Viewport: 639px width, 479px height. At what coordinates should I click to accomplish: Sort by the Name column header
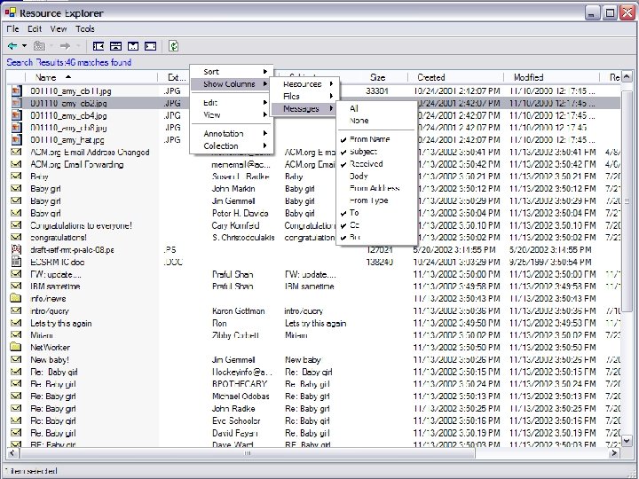click(91, 77)
